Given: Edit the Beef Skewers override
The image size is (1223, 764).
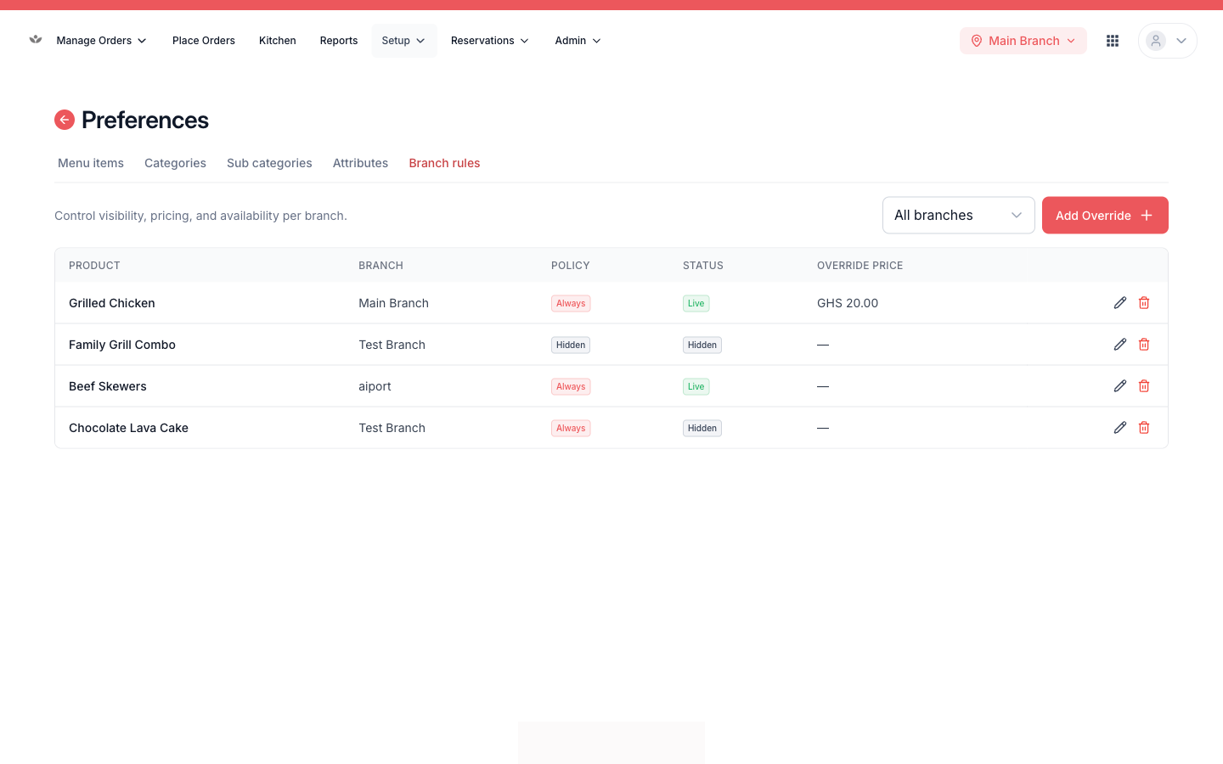Looking at the screenshot, I should pos(1120,386).
